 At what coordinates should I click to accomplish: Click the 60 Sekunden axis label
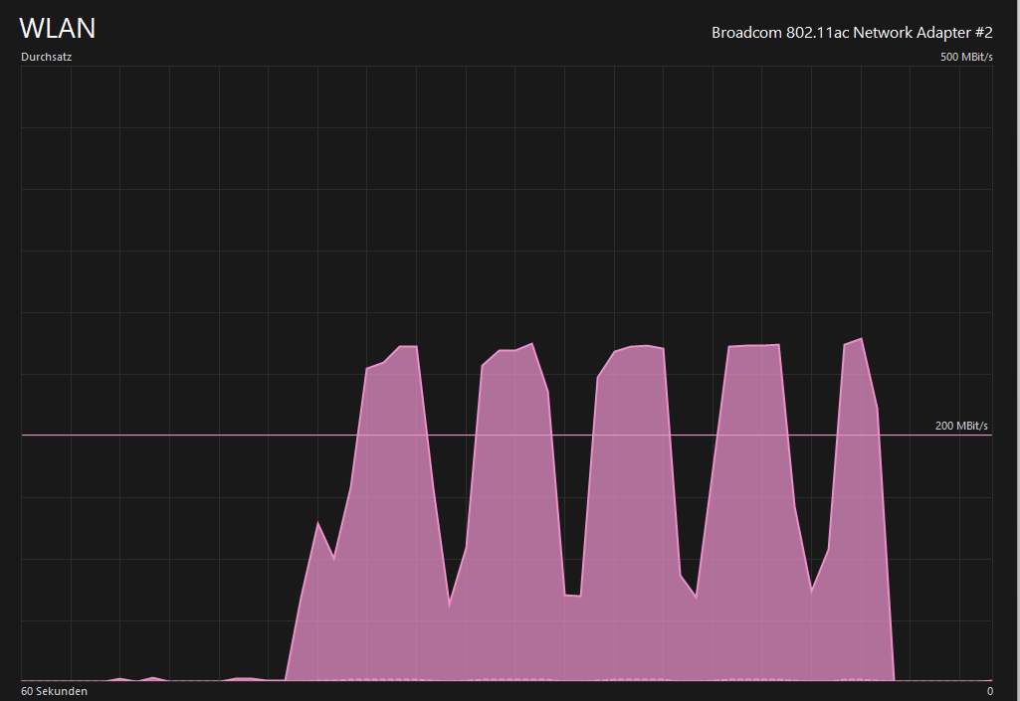pos(54,691)
